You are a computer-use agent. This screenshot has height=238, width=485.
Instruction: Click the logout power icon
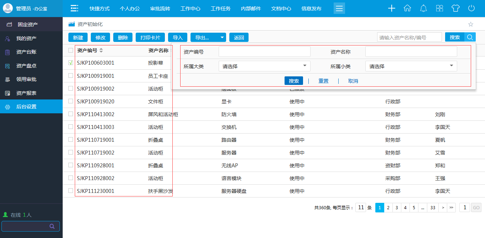[x=471, y=8]
